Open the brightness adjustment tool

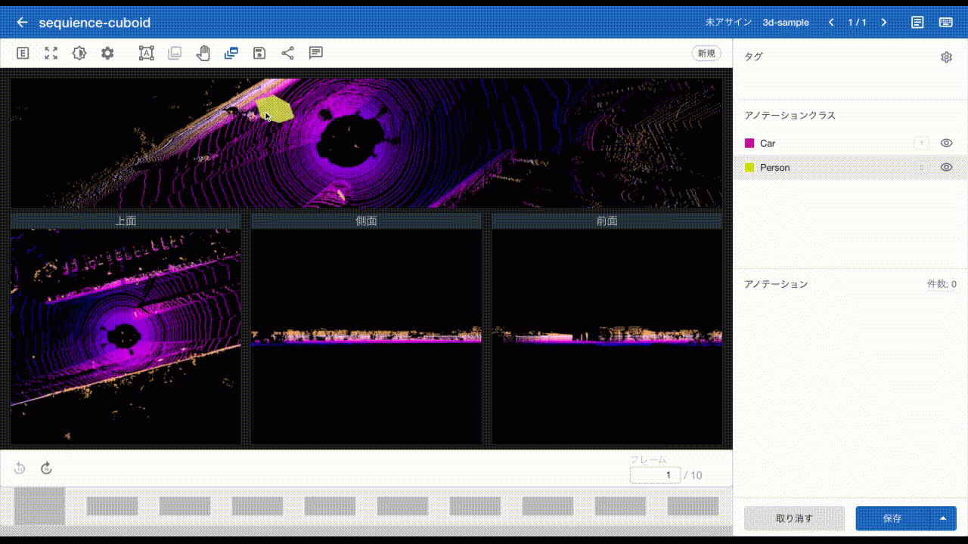79,53
